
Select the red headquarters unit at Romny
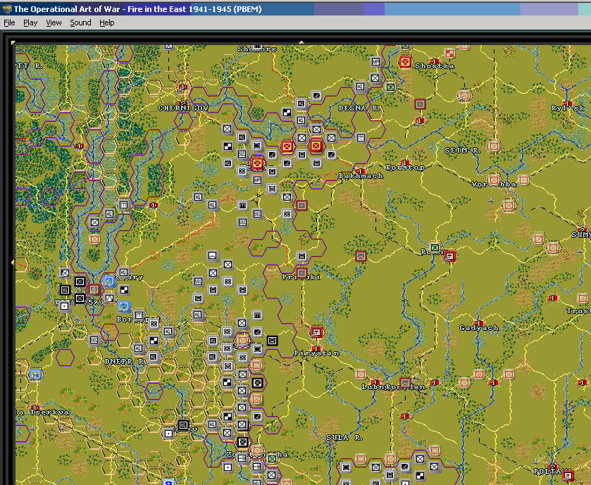pyautogui.click(x=449, y=256)
